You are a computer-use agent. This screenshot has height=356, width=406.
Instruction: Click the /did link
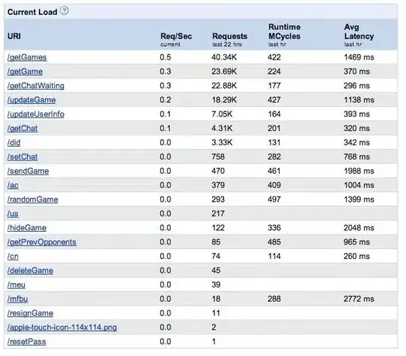click(14, 142)
